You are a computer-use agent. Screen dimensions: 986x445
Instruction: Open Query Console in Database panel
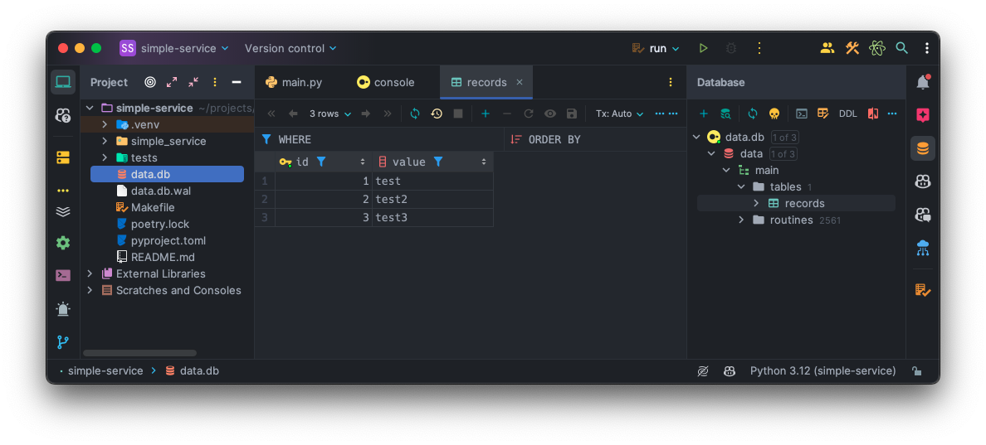tap(802, 114)
